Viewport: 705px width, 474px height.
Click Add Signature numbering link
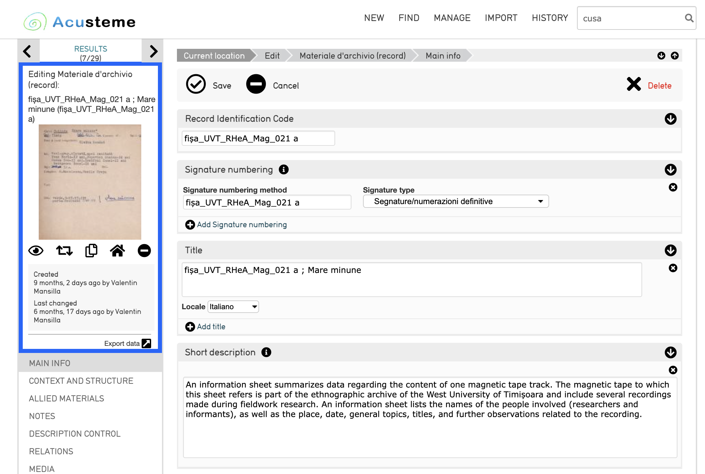[x=242, y=224]
